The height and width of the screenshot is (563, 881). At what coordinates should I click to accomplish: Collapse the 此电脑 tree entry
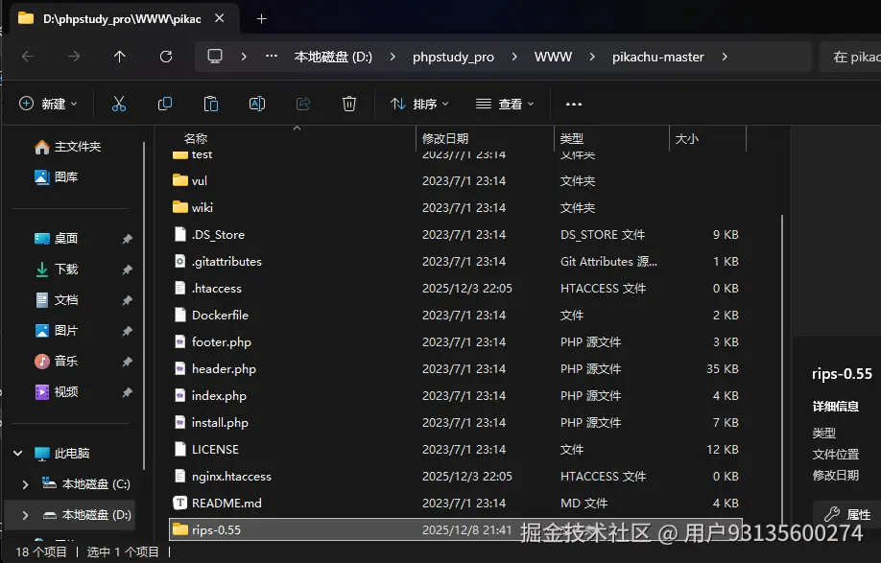pyautogui.click(x=17, y=452)
